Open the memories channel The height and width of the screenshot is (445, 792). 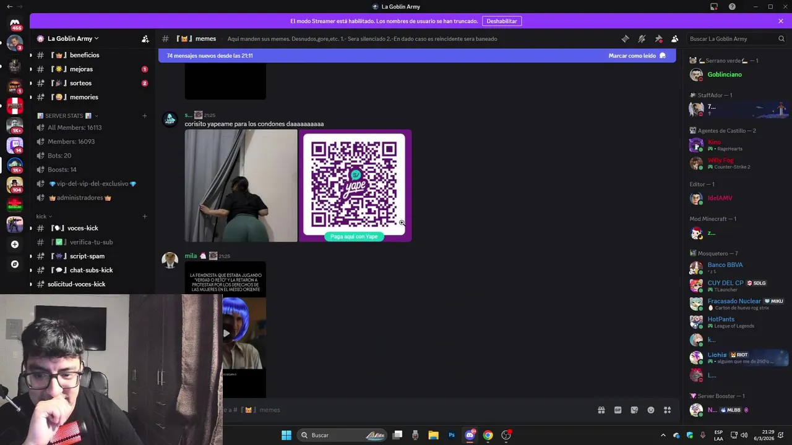click(x=92, y=97)
